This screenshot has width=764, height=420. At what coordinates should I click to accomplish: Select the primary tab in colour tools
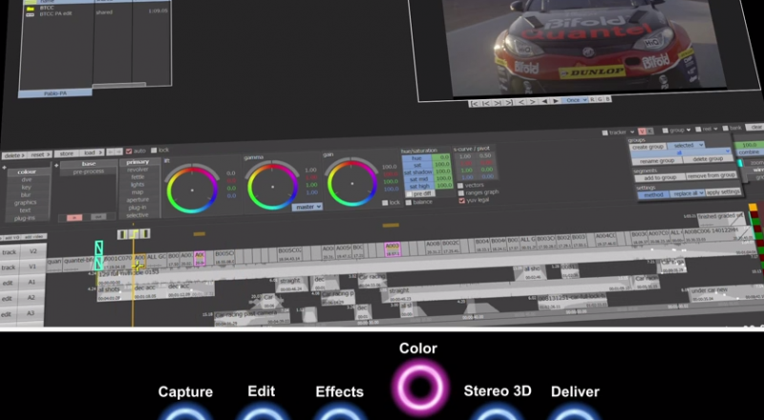[x=138, y=163]
